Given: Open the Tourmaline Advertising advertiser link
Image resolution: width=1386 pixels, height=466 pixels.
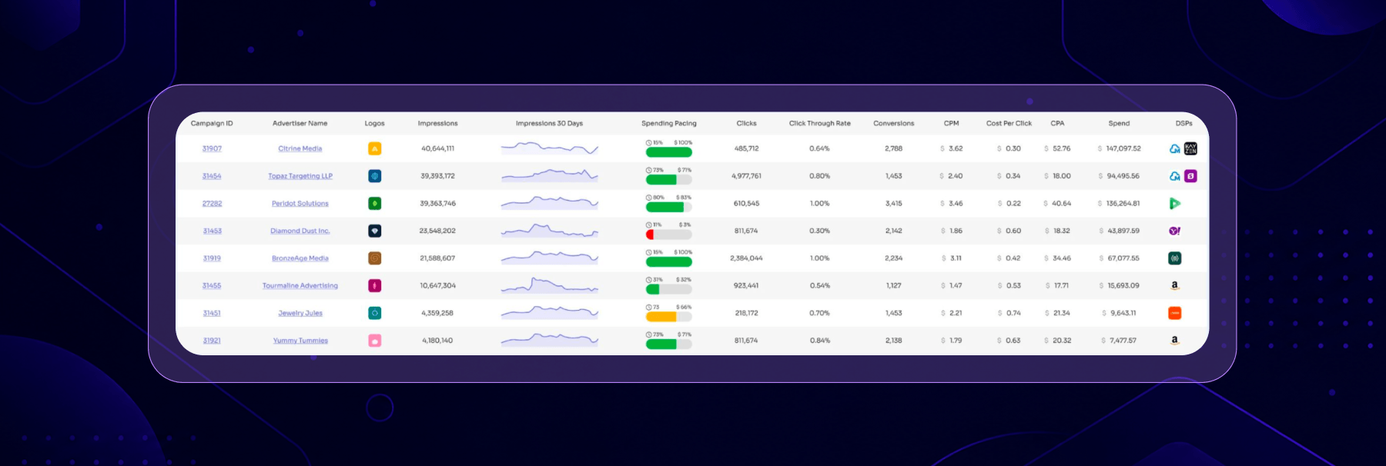Looking at the screenshot, I should click(300, 285).
